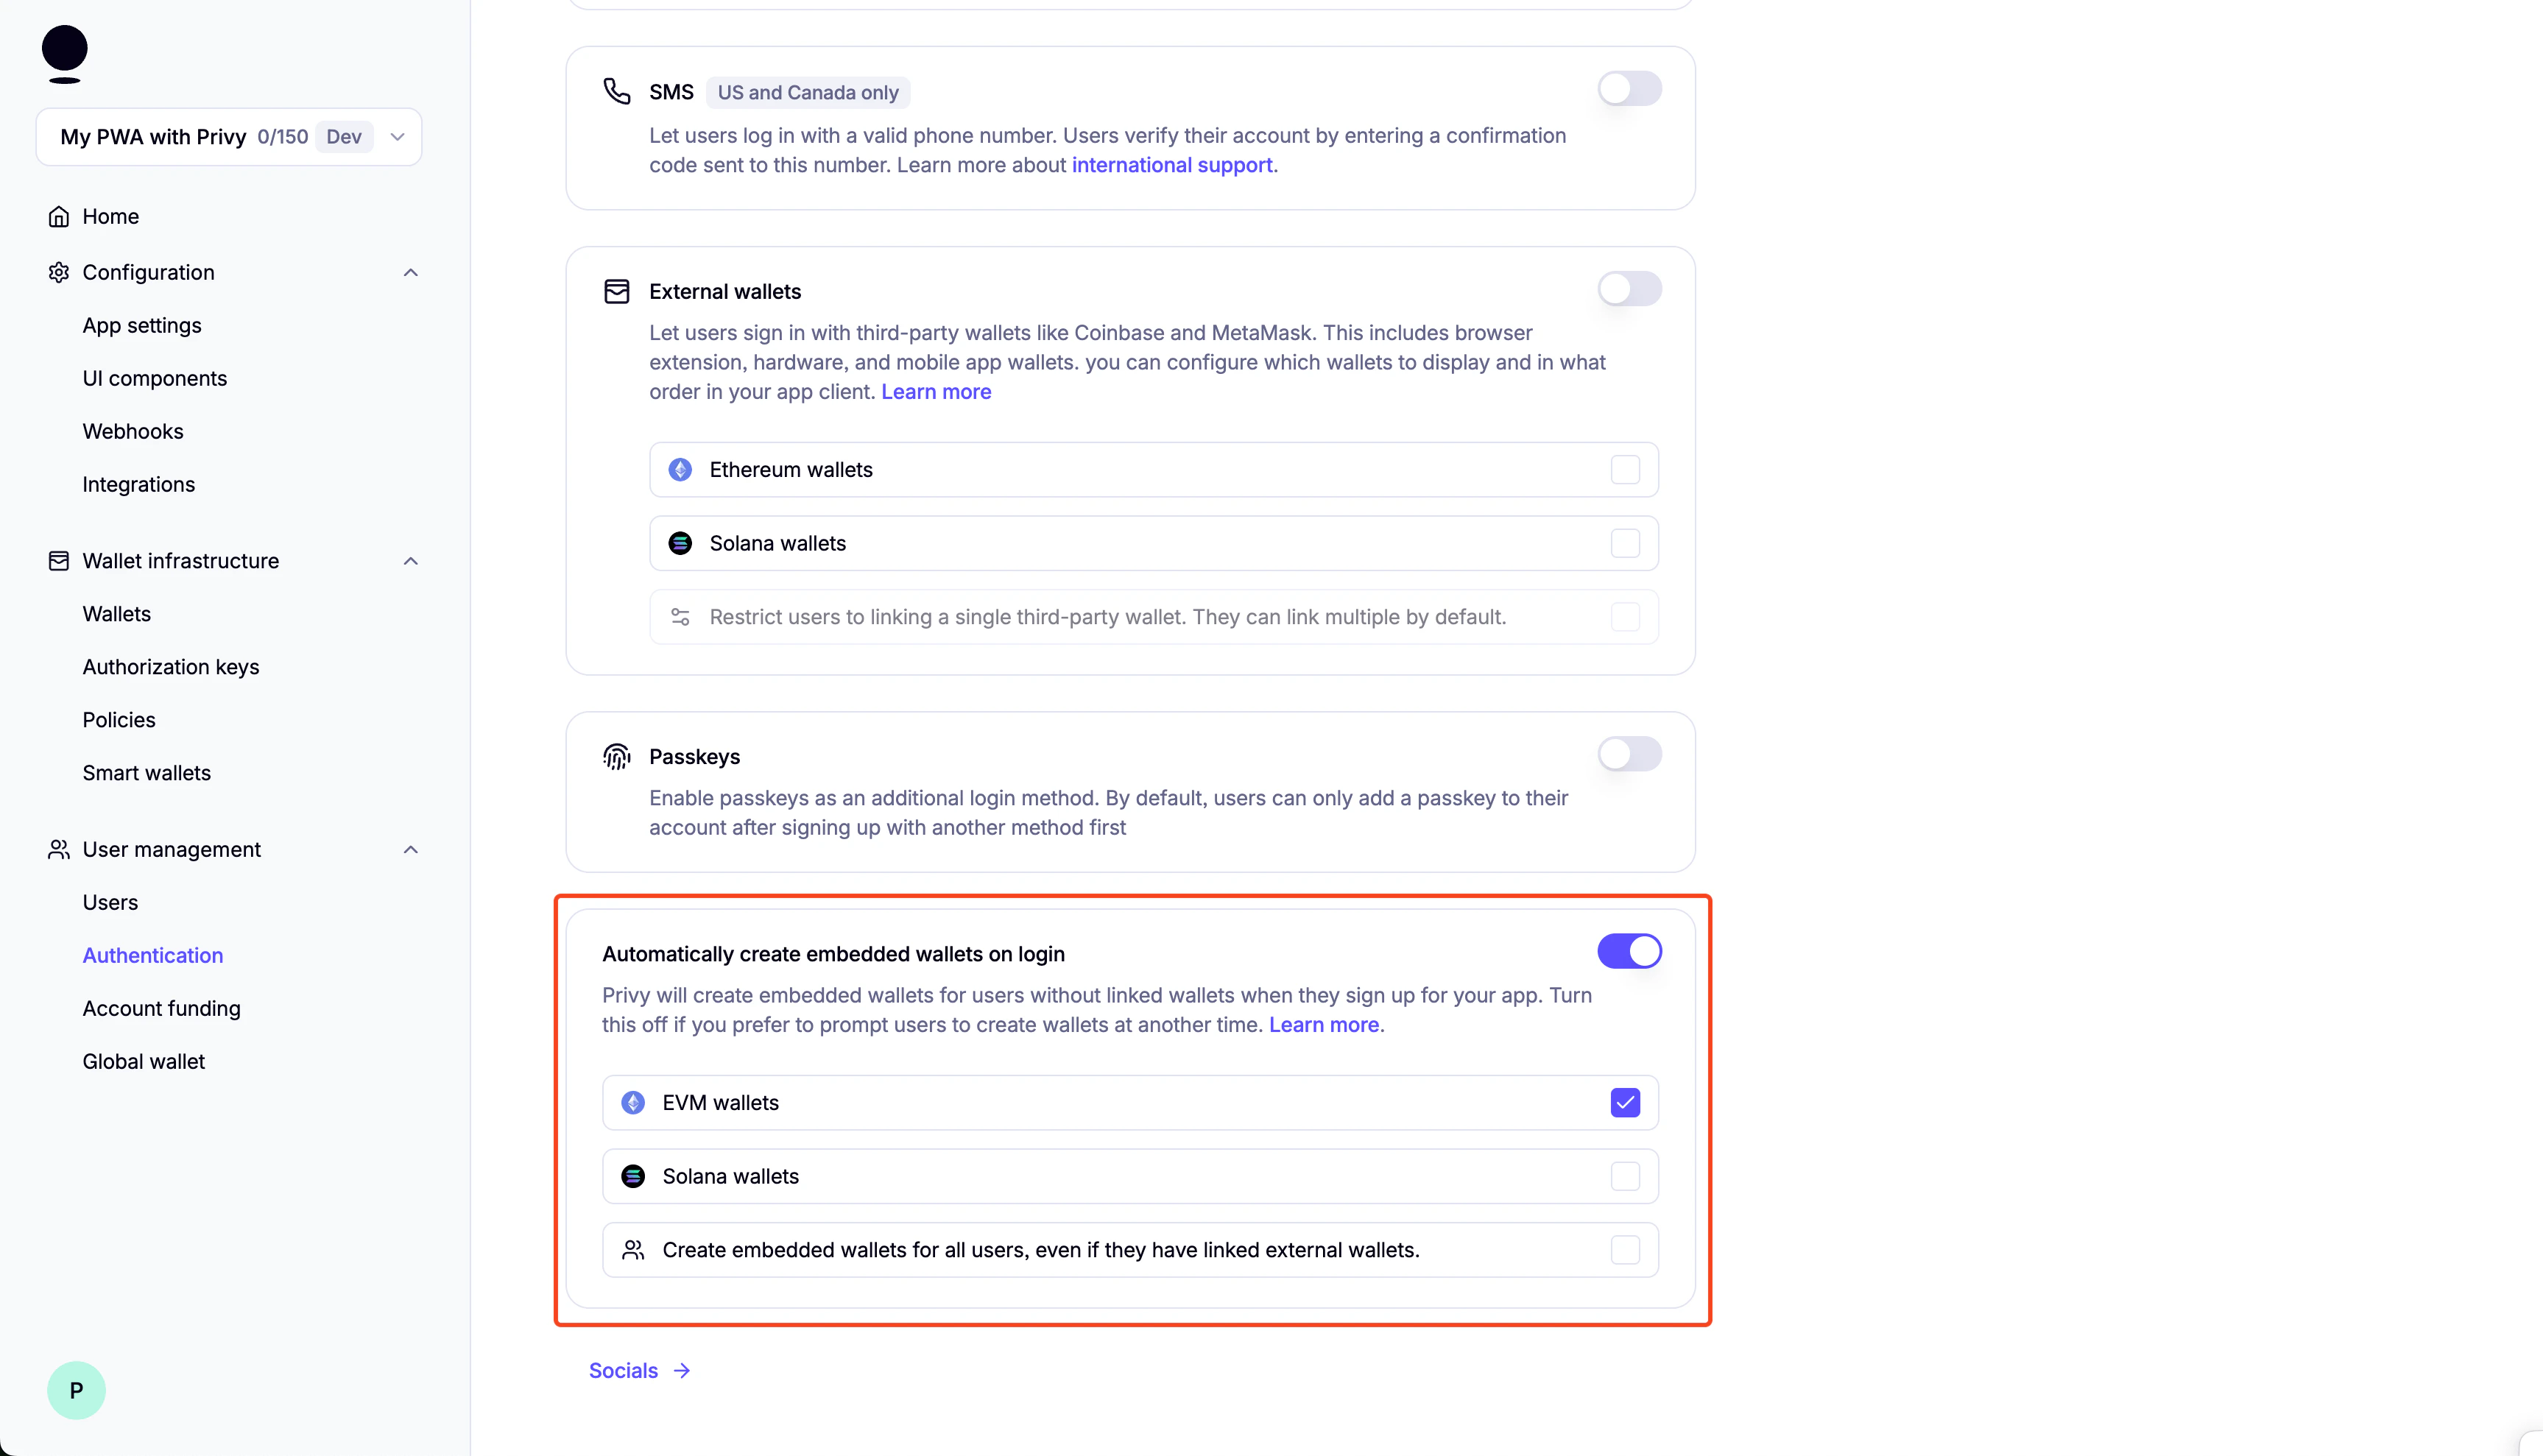The height and width of the screenshot is (1456, 2543).
Task: Collapse the Wallet infrastructure section
Action: [410, 561]
